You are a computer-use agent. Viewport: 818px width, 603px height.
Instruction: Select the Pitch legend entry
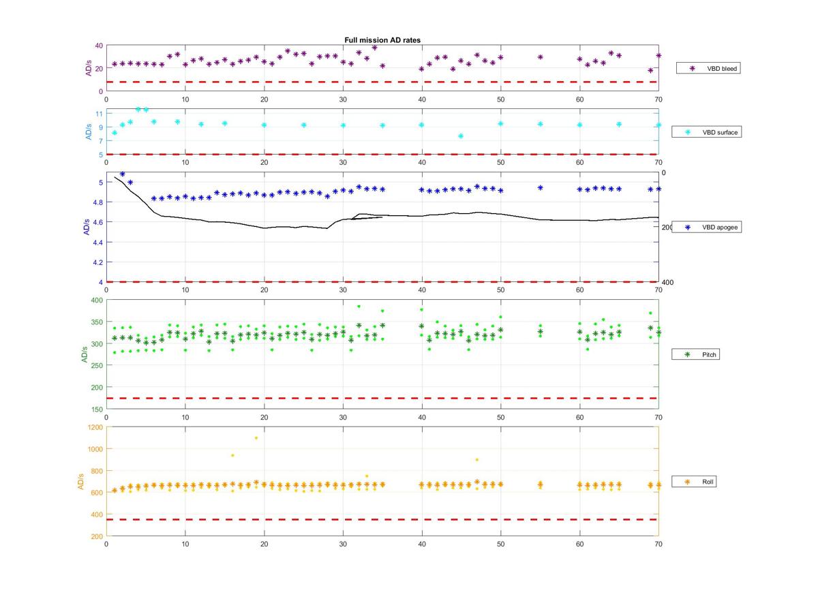[x=695, y=354]
